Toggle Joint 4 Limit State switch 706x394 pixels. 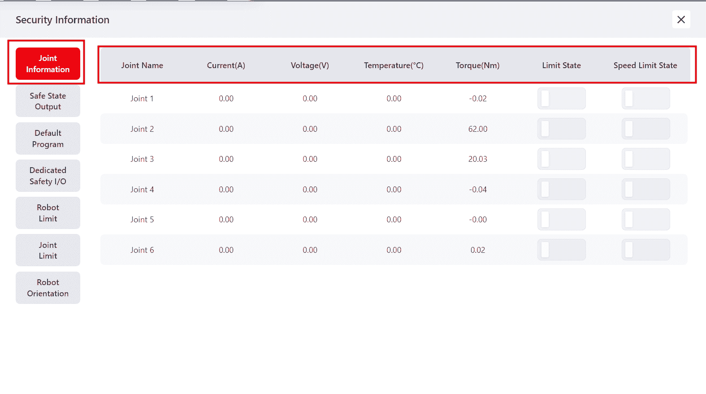[561, 190]
